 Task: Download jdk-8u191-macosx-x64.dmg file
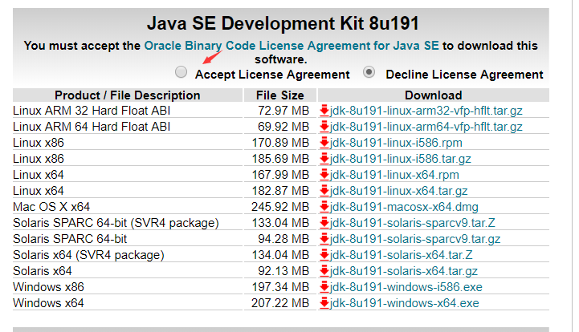point(404,207)
